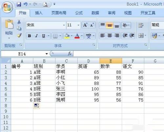The width and height of the screenshot is (164, 132).
Task: Activate the Format Painter brush
Action: point(19,35)
